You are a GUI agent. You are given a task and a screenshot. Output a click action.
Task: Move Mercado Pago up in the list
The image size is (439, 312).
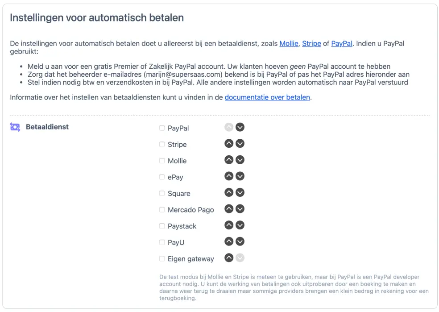(228, 208)
